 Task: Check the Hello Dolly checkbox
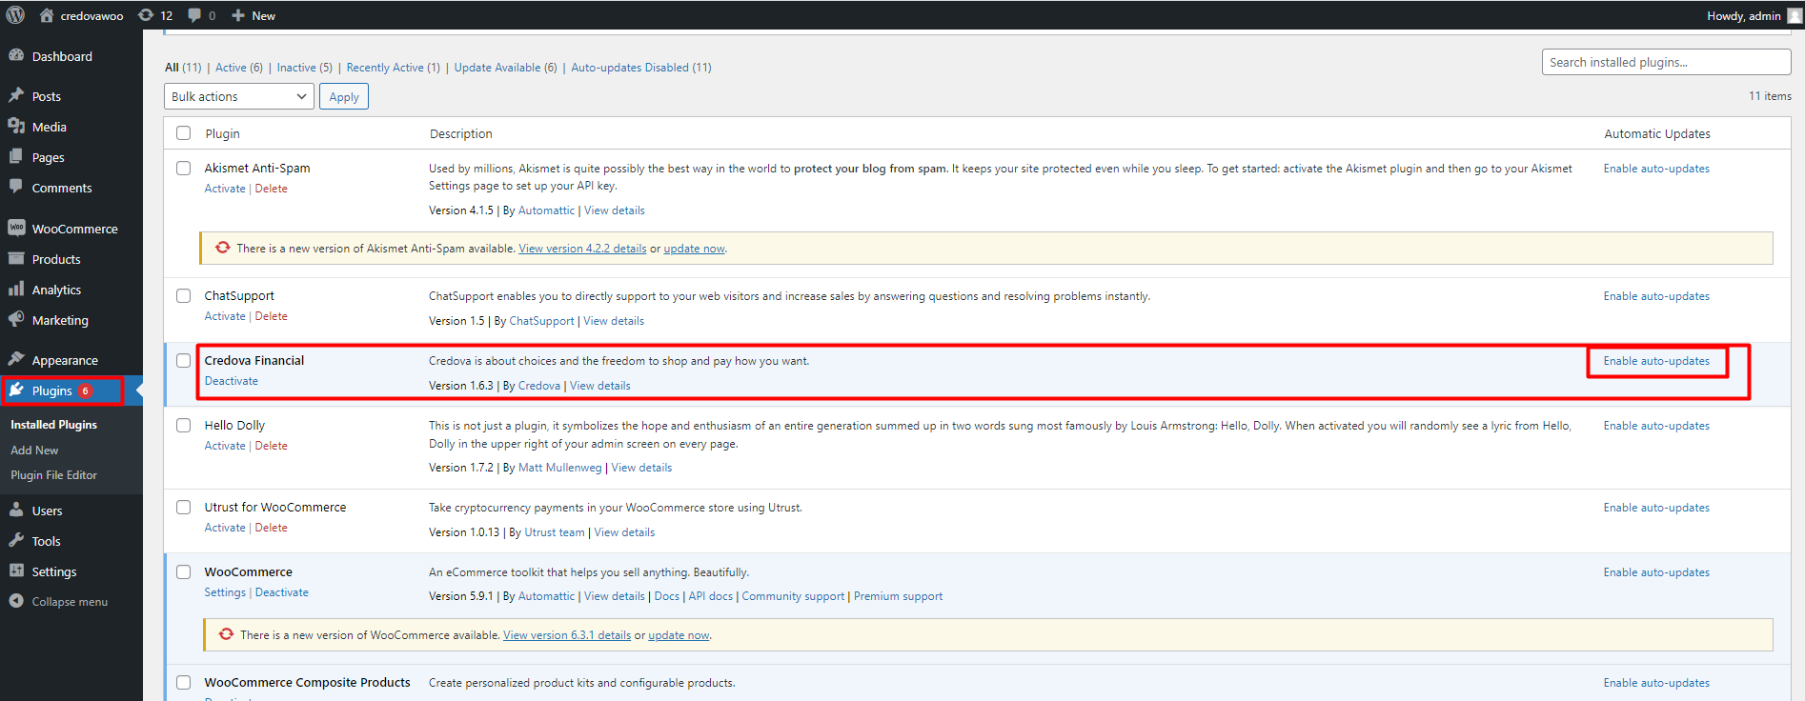[184, 425]
